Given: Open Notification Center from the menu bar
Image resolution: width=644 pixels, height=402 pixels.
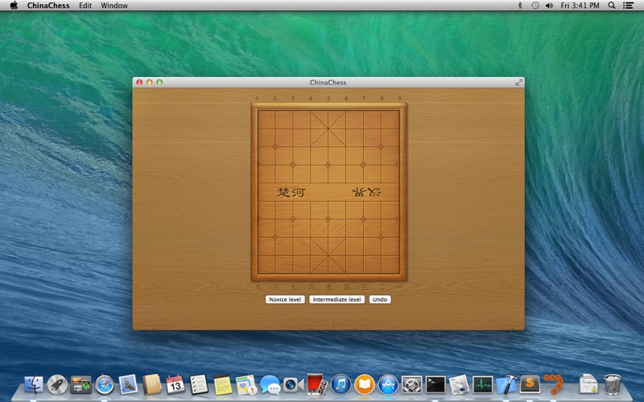Looking at the screenshot, I should [x=628, y=6].
